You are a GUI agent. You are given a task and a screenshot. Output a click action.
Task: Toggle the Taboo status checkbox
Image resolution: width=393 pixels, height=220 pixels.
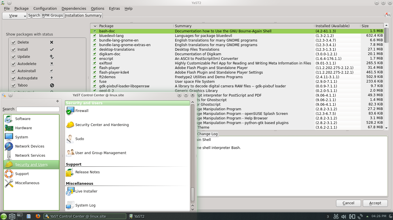13,85
